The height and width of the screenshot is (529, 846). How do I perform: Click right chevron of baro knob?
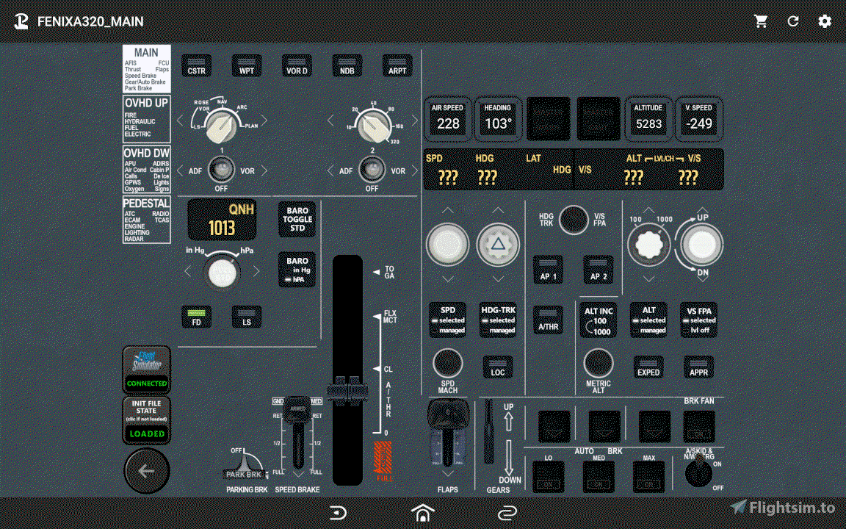click(256, 271)
